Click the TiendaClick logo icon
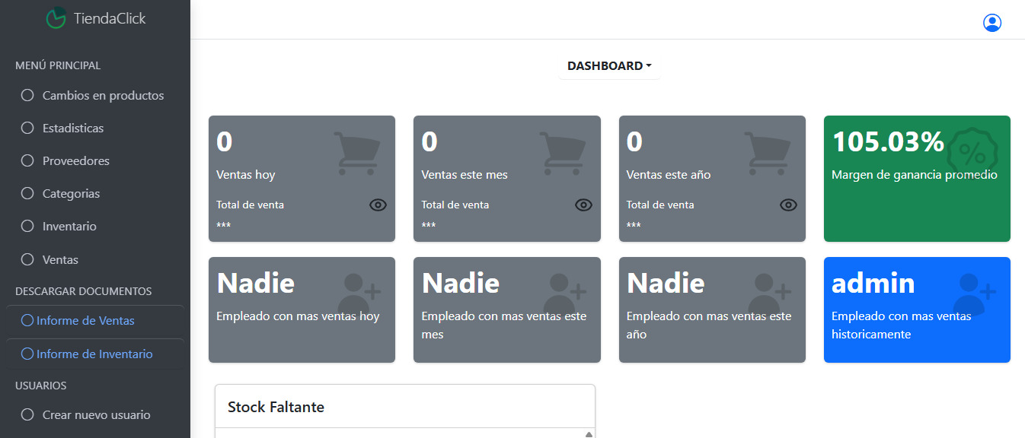 (56, 18)
